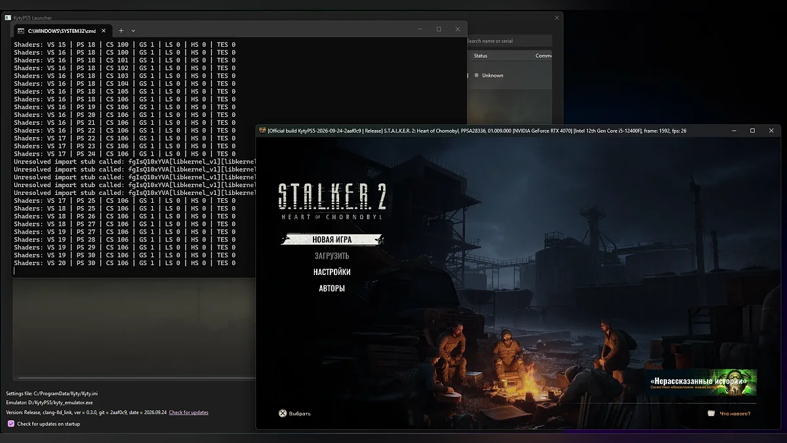Image resolution: width=787 pixels, height=443 pixels.
Task: Focus the Search name or serial field
Action: pos(509,41)
